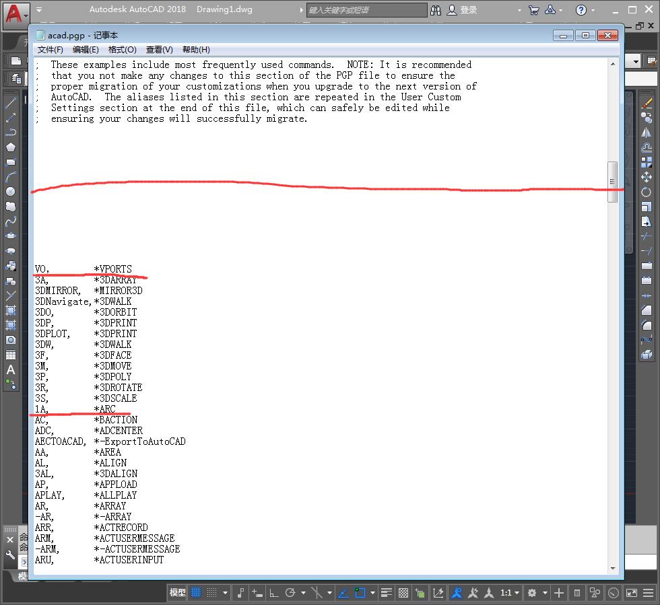Open the 帮助(H) menu in Notepad
660x605 pixels.
pos(196,50)
